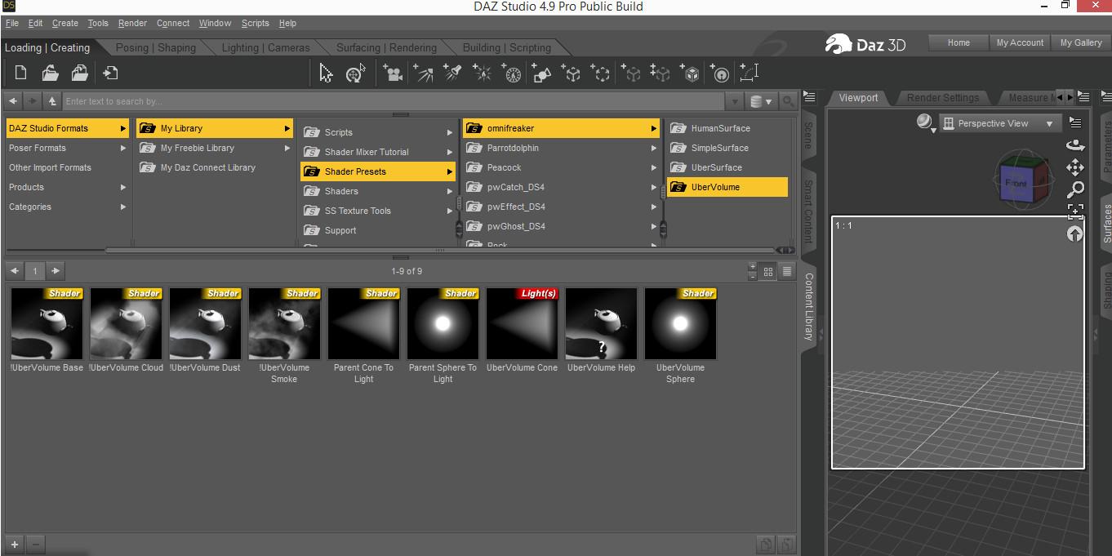Click the viewport Zoom magnifier control
This screenshot has height=556, width=1112.
pyautogui.click(x=1075, y=189)
